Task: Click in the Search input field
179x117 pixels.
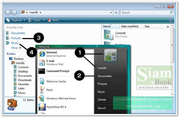Action: tap(145, 12)
